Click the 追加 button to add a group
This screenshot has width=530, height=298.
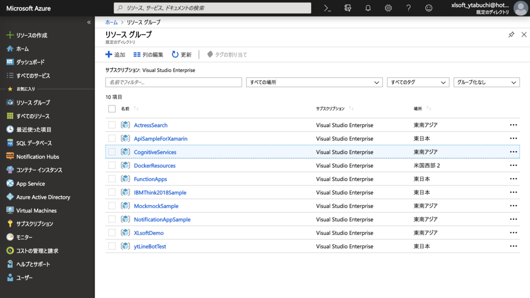(x=115, y=55)
